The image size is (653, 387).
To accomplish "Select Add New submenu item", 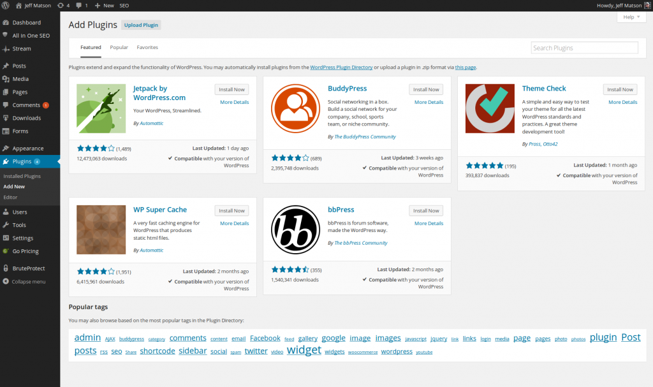I will coord(14,187).
